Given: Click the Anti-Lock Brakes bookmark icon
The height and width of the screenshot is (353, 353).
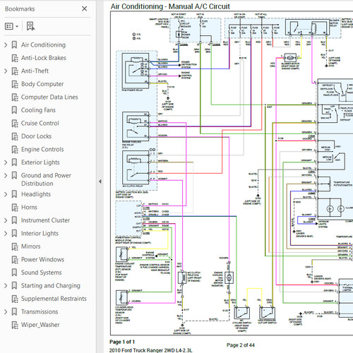Looking at the screenshot, I should 15,58.
